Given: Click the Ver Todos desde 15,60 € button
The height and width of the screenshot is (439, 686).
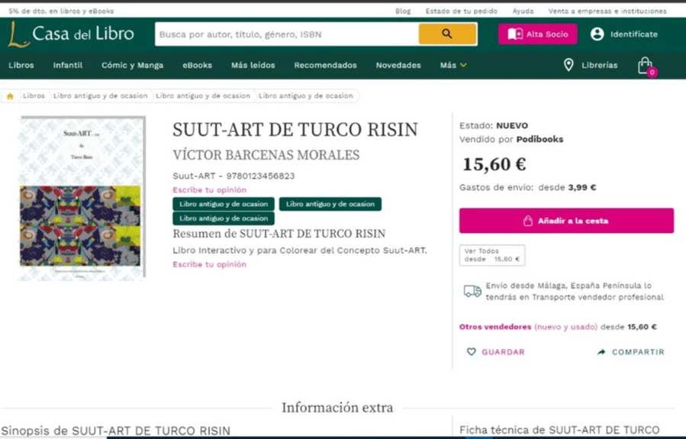Looking at the screenshot, I should coord(492,255).
